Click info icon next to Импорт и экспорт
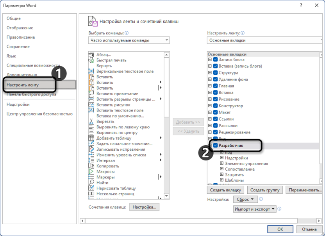 279,209
